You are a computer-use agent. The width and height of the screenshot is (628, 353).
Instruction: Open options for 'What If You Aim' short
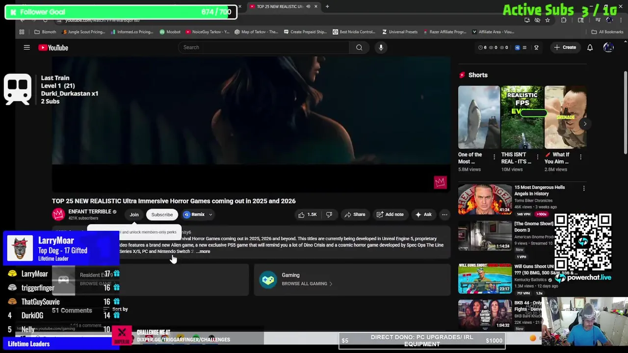(580, 157)
